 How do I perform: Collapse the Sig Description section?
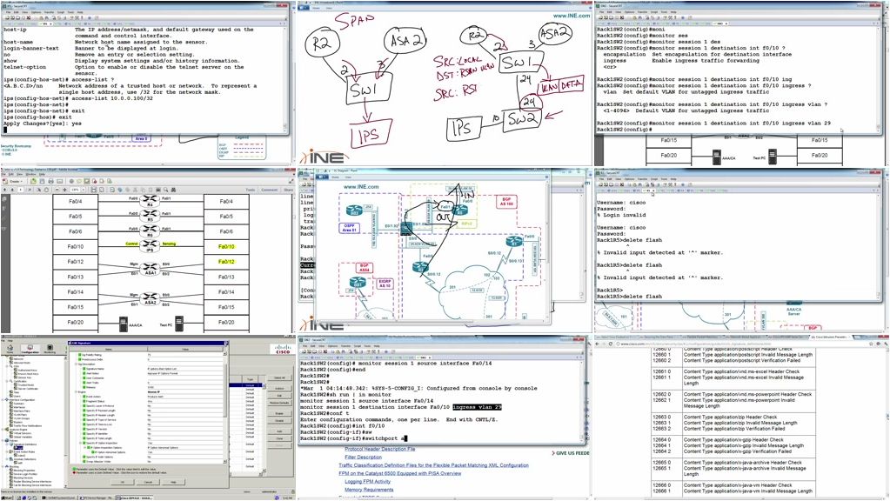pyautogui.click(x=75, y=364)
